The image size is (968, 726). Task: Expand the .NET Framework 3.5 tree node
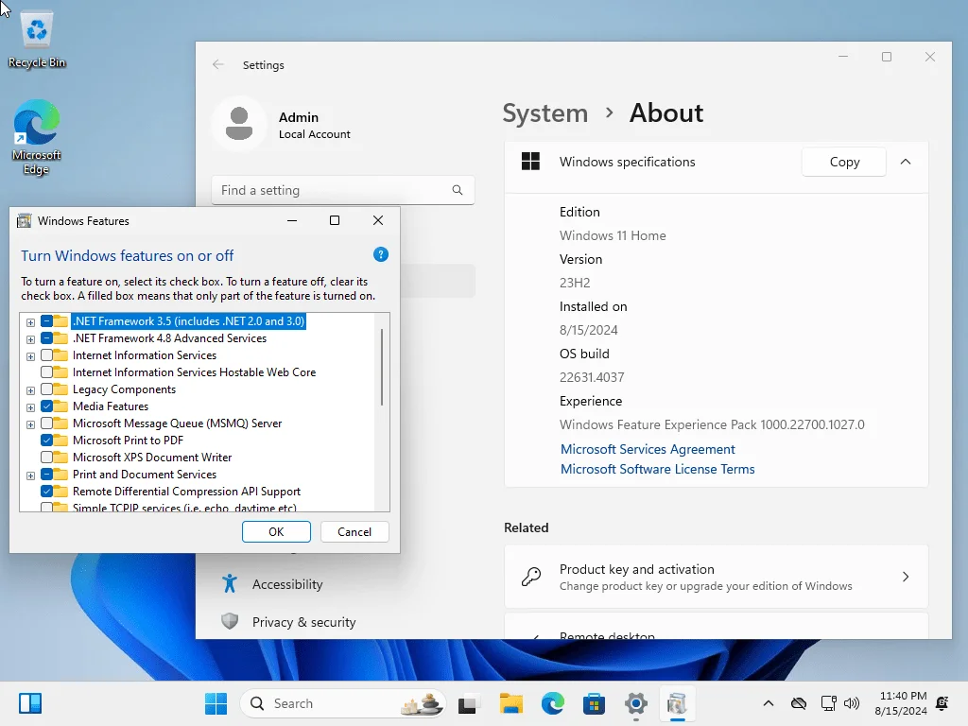click(x=30, y=322)
